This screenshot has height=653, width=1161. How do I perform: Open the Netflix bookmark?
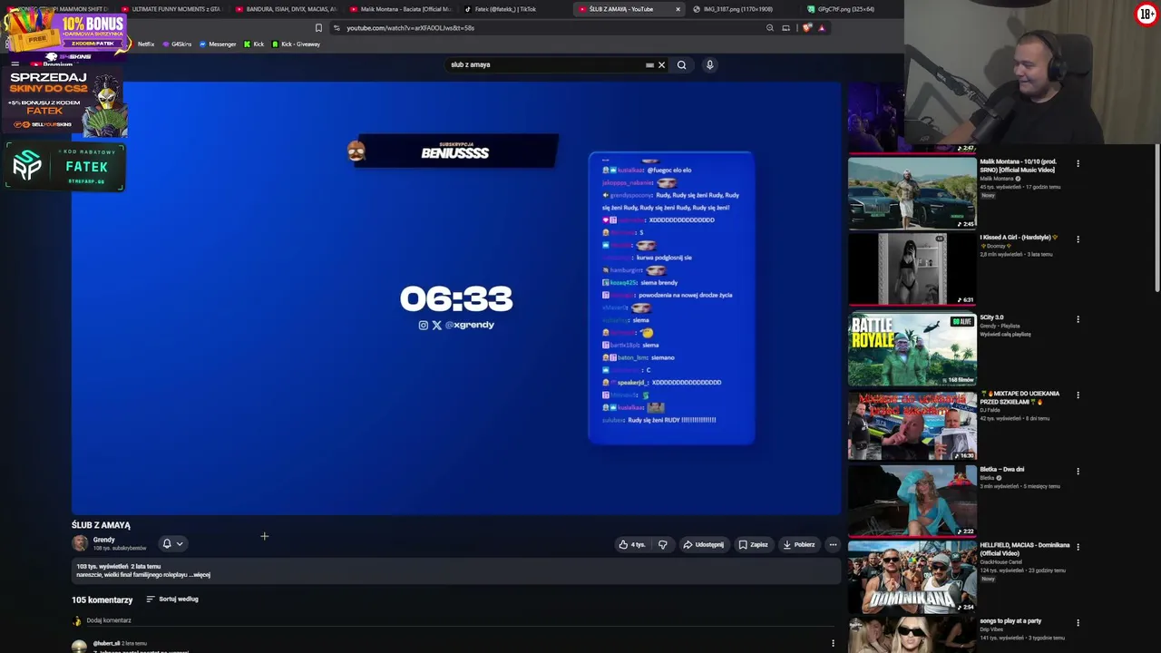pyautogui.click(x=145, y=44)
